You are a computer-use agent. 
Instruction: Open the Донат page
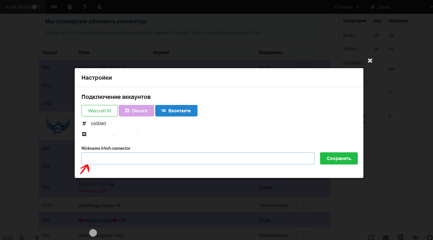[381, 7]
